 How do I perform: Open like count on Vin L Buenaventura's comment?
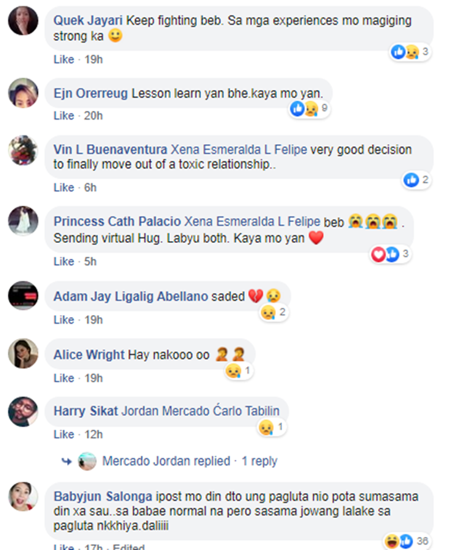coord(416,180)
